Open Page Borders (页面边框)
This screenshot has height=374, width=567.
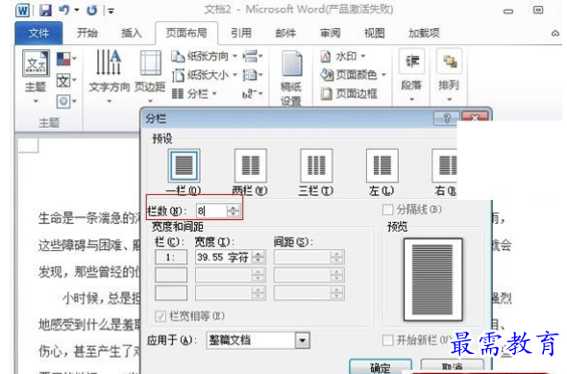tap(349, 94)
